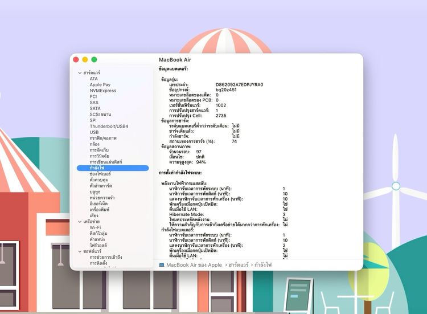The image size is (427, 314).
Task: Click the highlighted กำลังไฟ sidebar item
Action: pos(97,168)
